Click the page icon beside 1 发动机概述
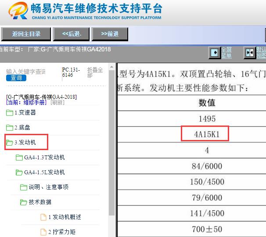Screen dimensions: 266x237 (43, 217)
